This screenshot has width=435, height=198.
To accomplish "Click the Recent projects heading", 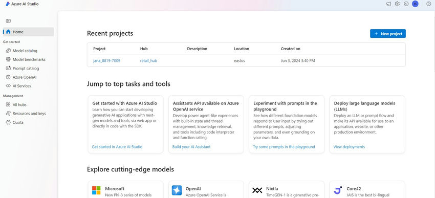I will (110, 33).
